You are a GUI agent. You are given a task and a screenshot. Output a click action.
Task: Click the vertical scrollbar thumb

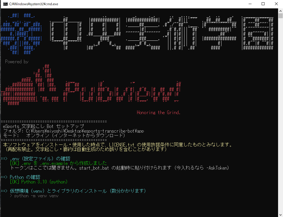[280, 16]
